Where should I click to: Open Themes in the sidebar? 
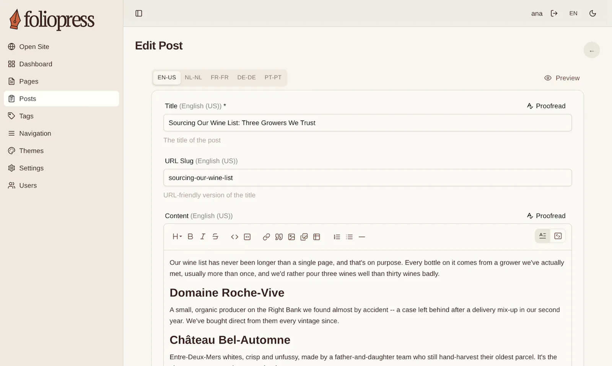(x=62, y=151)
